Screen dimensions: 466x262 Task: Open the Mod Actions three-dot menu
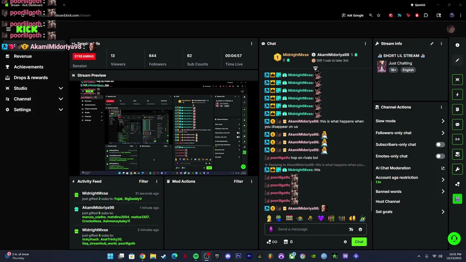click(x=252, y=181)
